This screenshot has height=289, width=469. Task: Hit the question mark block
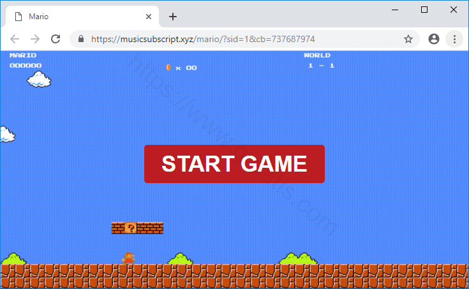[131, 228]
